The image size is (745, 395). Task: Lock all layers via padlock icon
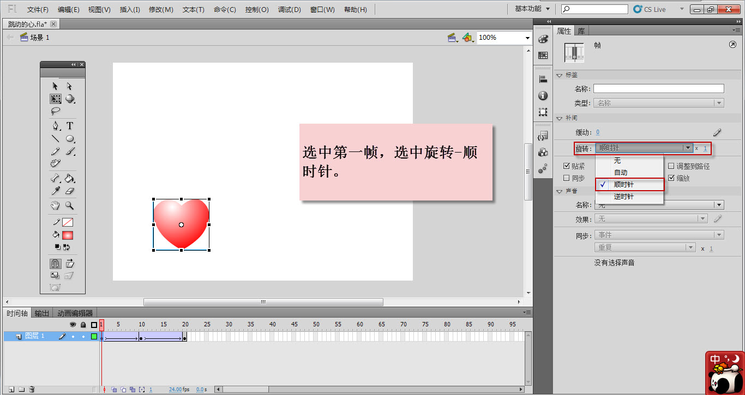point(83,325)
